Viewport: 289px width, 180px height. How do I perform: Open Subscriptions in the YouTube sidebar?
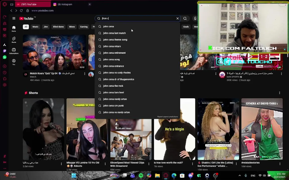14,51
